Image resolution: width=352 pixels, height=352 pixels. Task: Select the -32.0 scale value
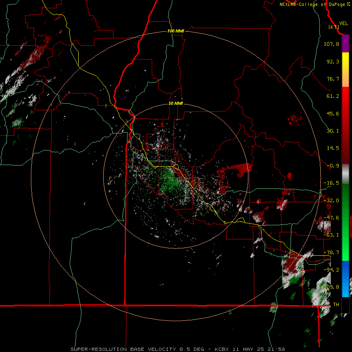pyautogui.click(x=331, y=201)
